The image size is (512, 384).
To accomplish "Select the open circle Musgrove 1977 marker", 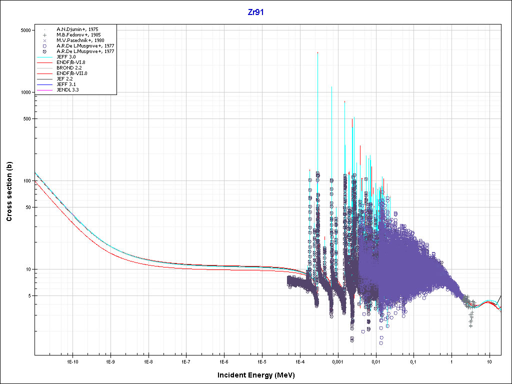I will (x=44, y=46).
